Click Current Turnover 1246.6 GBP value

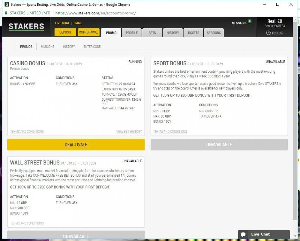coord(121,101)
